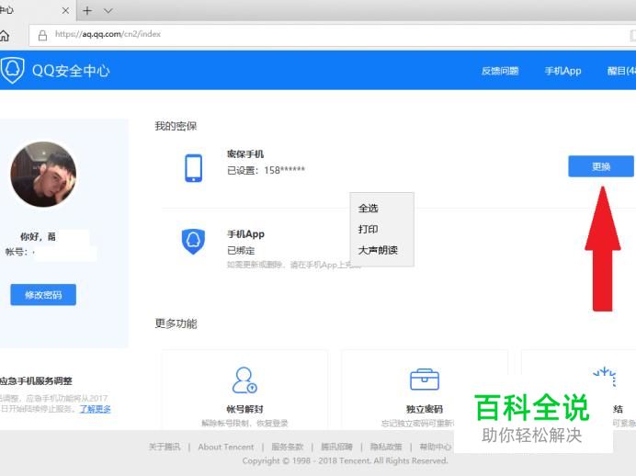636x476 pixels.
Task: Click the 密保手机 phone icon
Action: tap(194, 168)
